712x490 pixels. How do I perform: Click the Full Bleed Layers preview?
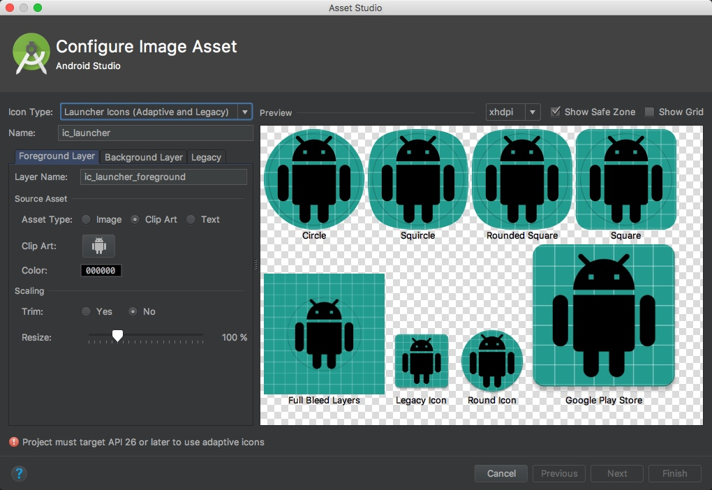point(324,334)
